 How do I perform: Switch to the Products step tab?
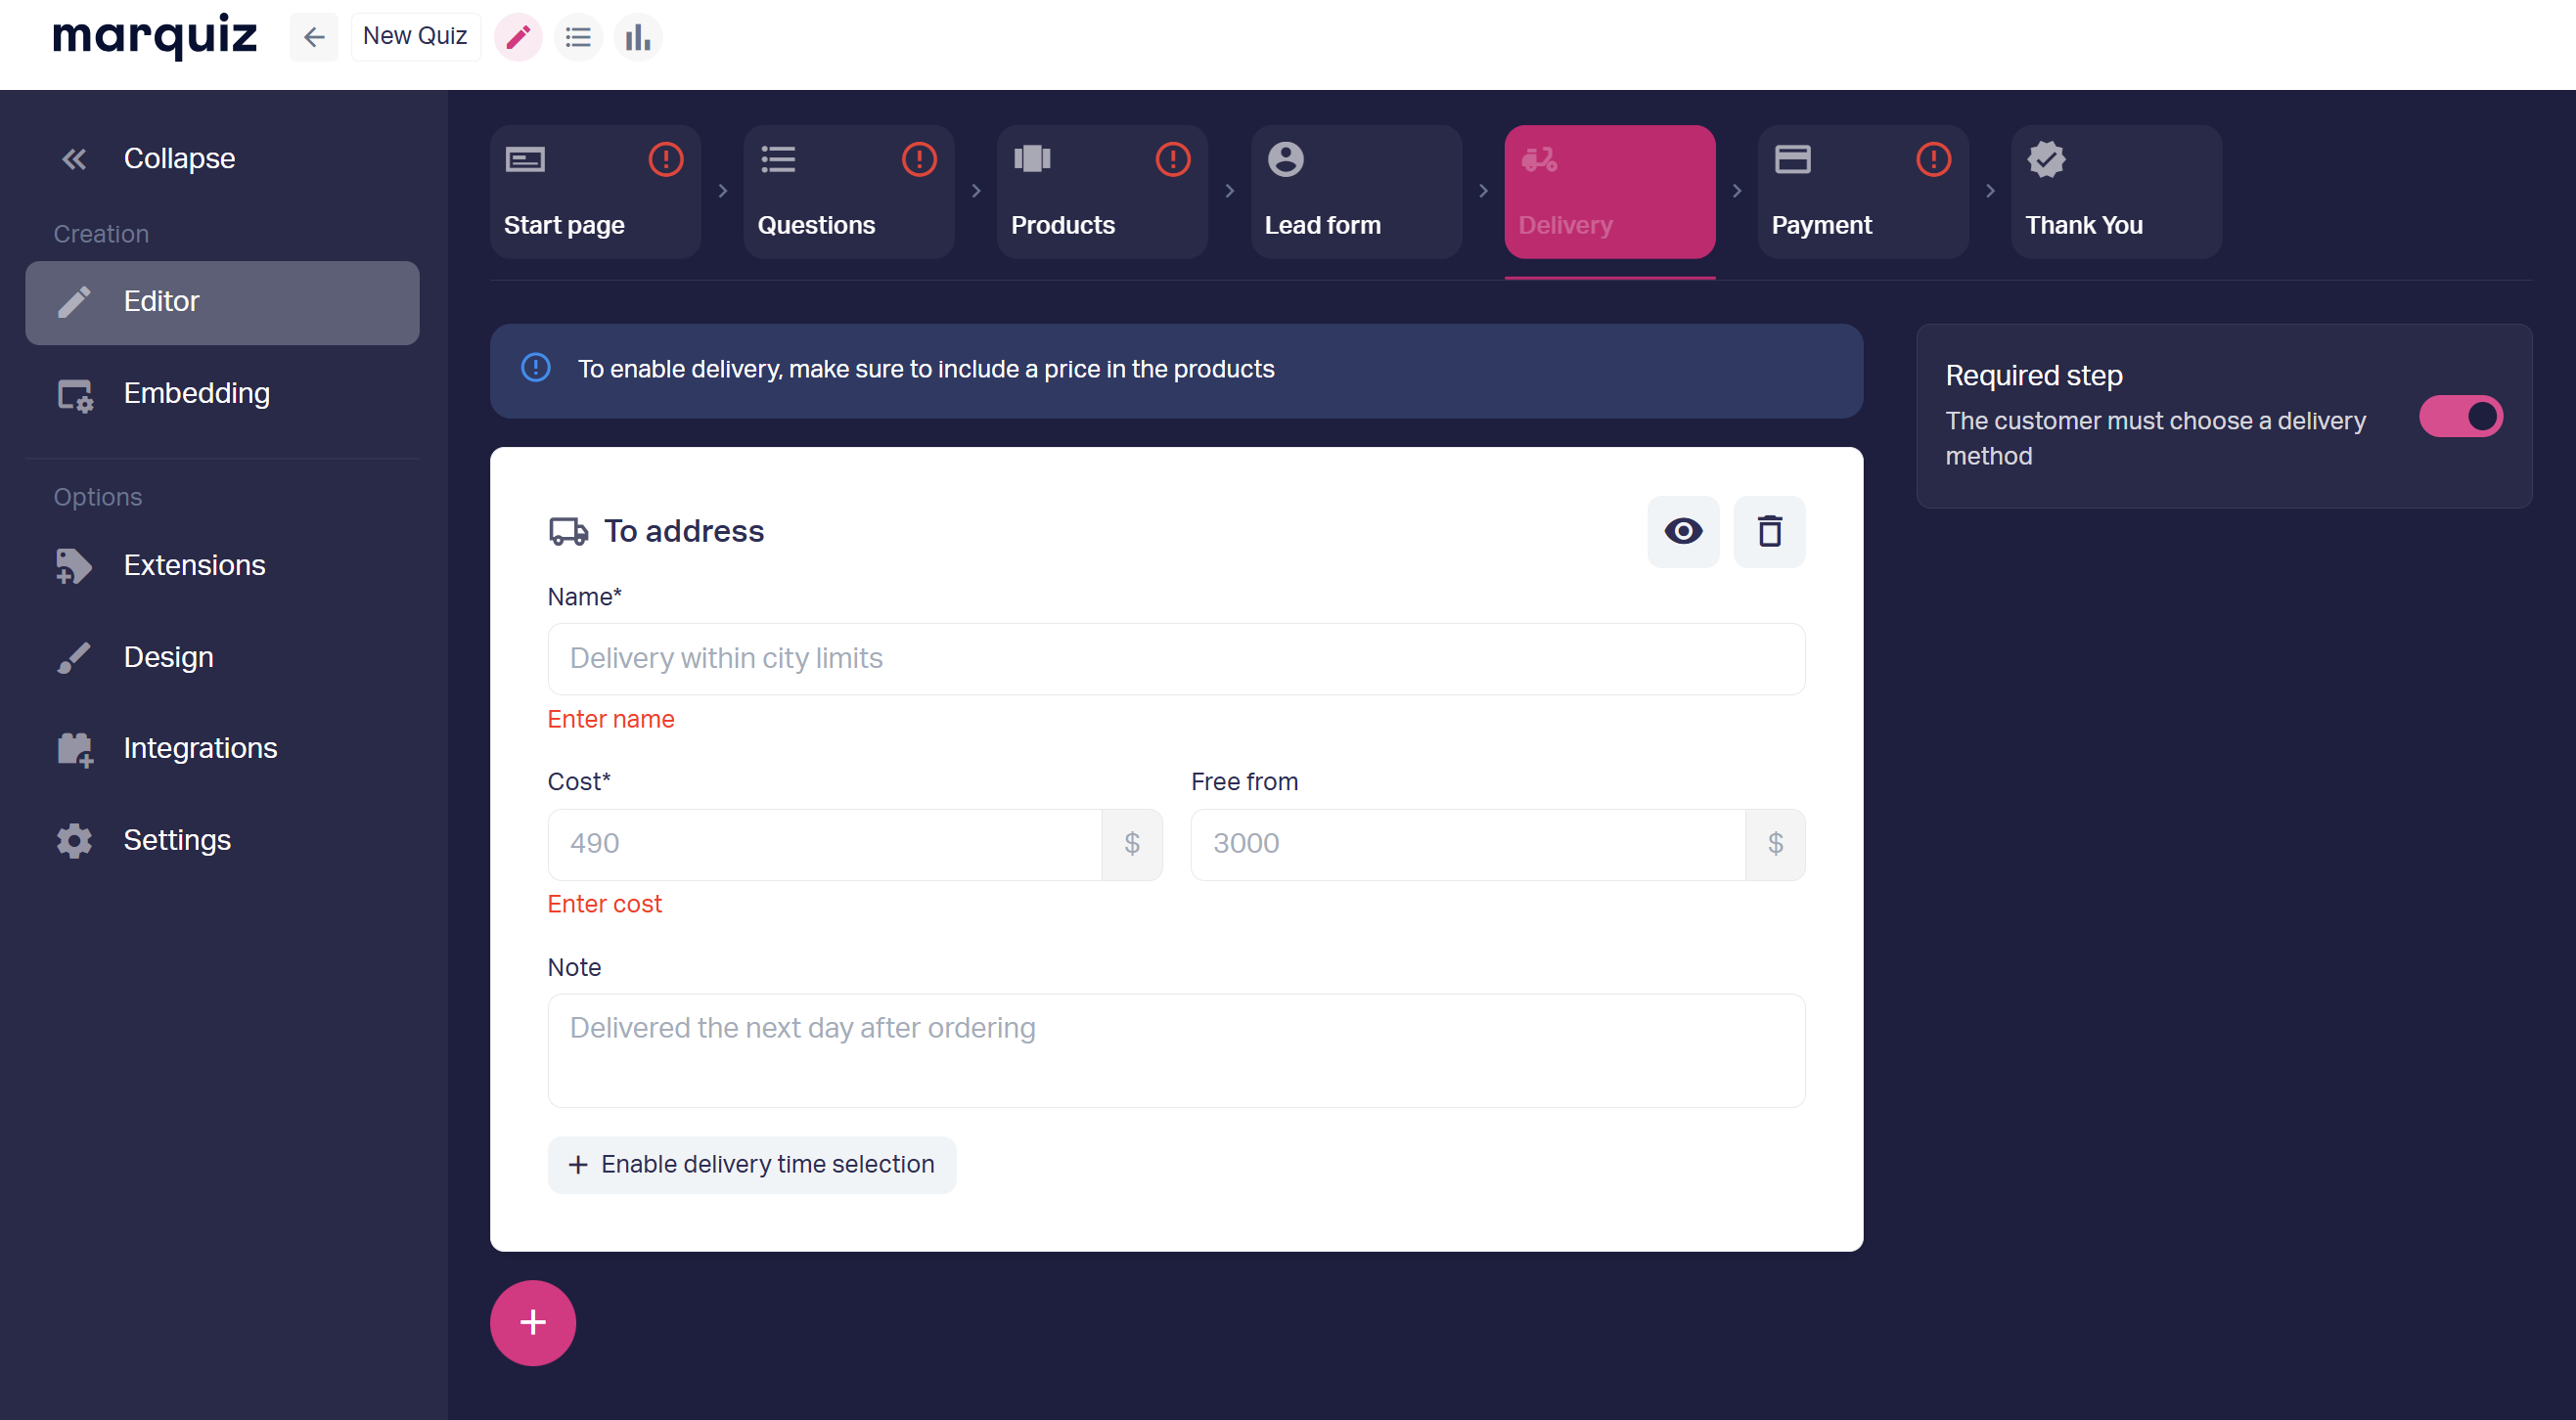tap(1102, 192)
